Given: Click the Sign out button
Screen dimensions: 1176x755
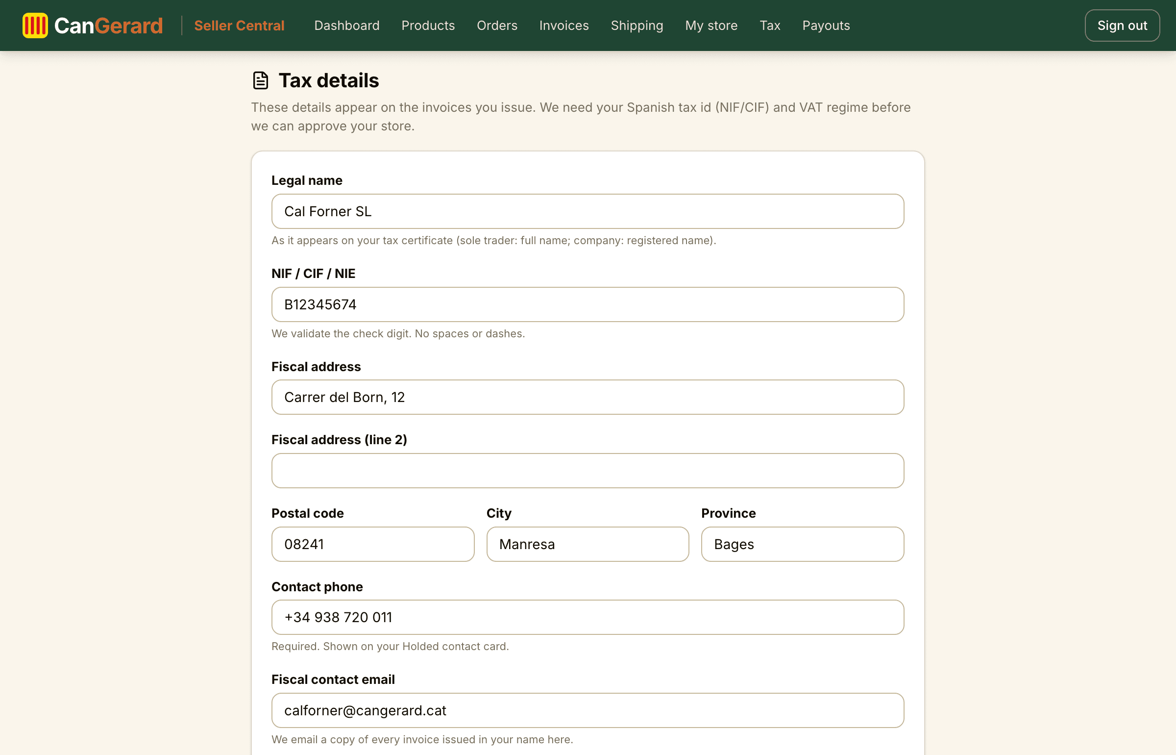Looking at the screenshot, I should coord(1122,25).
